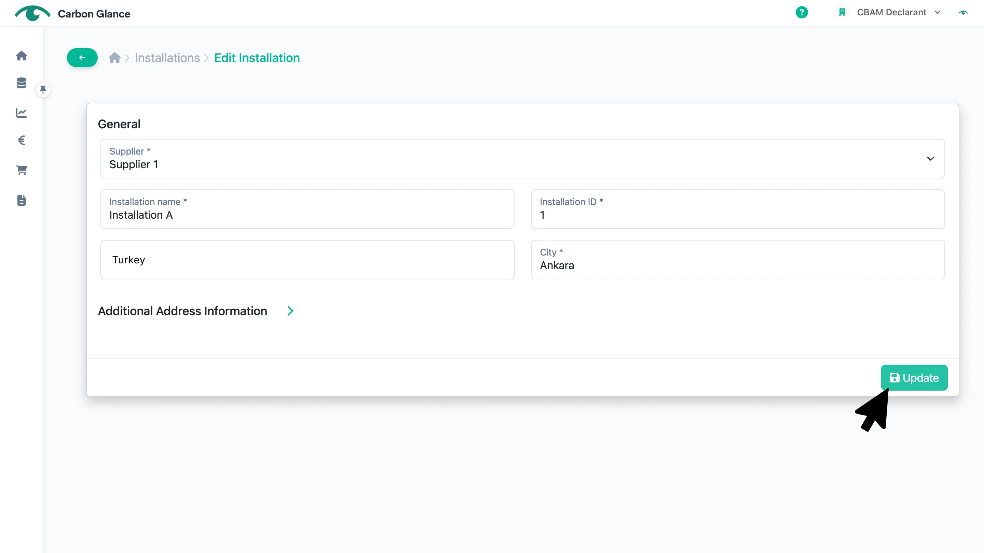Click the eye logo at top right
This screenshot has width=984, height=553.
click(963, 13)
